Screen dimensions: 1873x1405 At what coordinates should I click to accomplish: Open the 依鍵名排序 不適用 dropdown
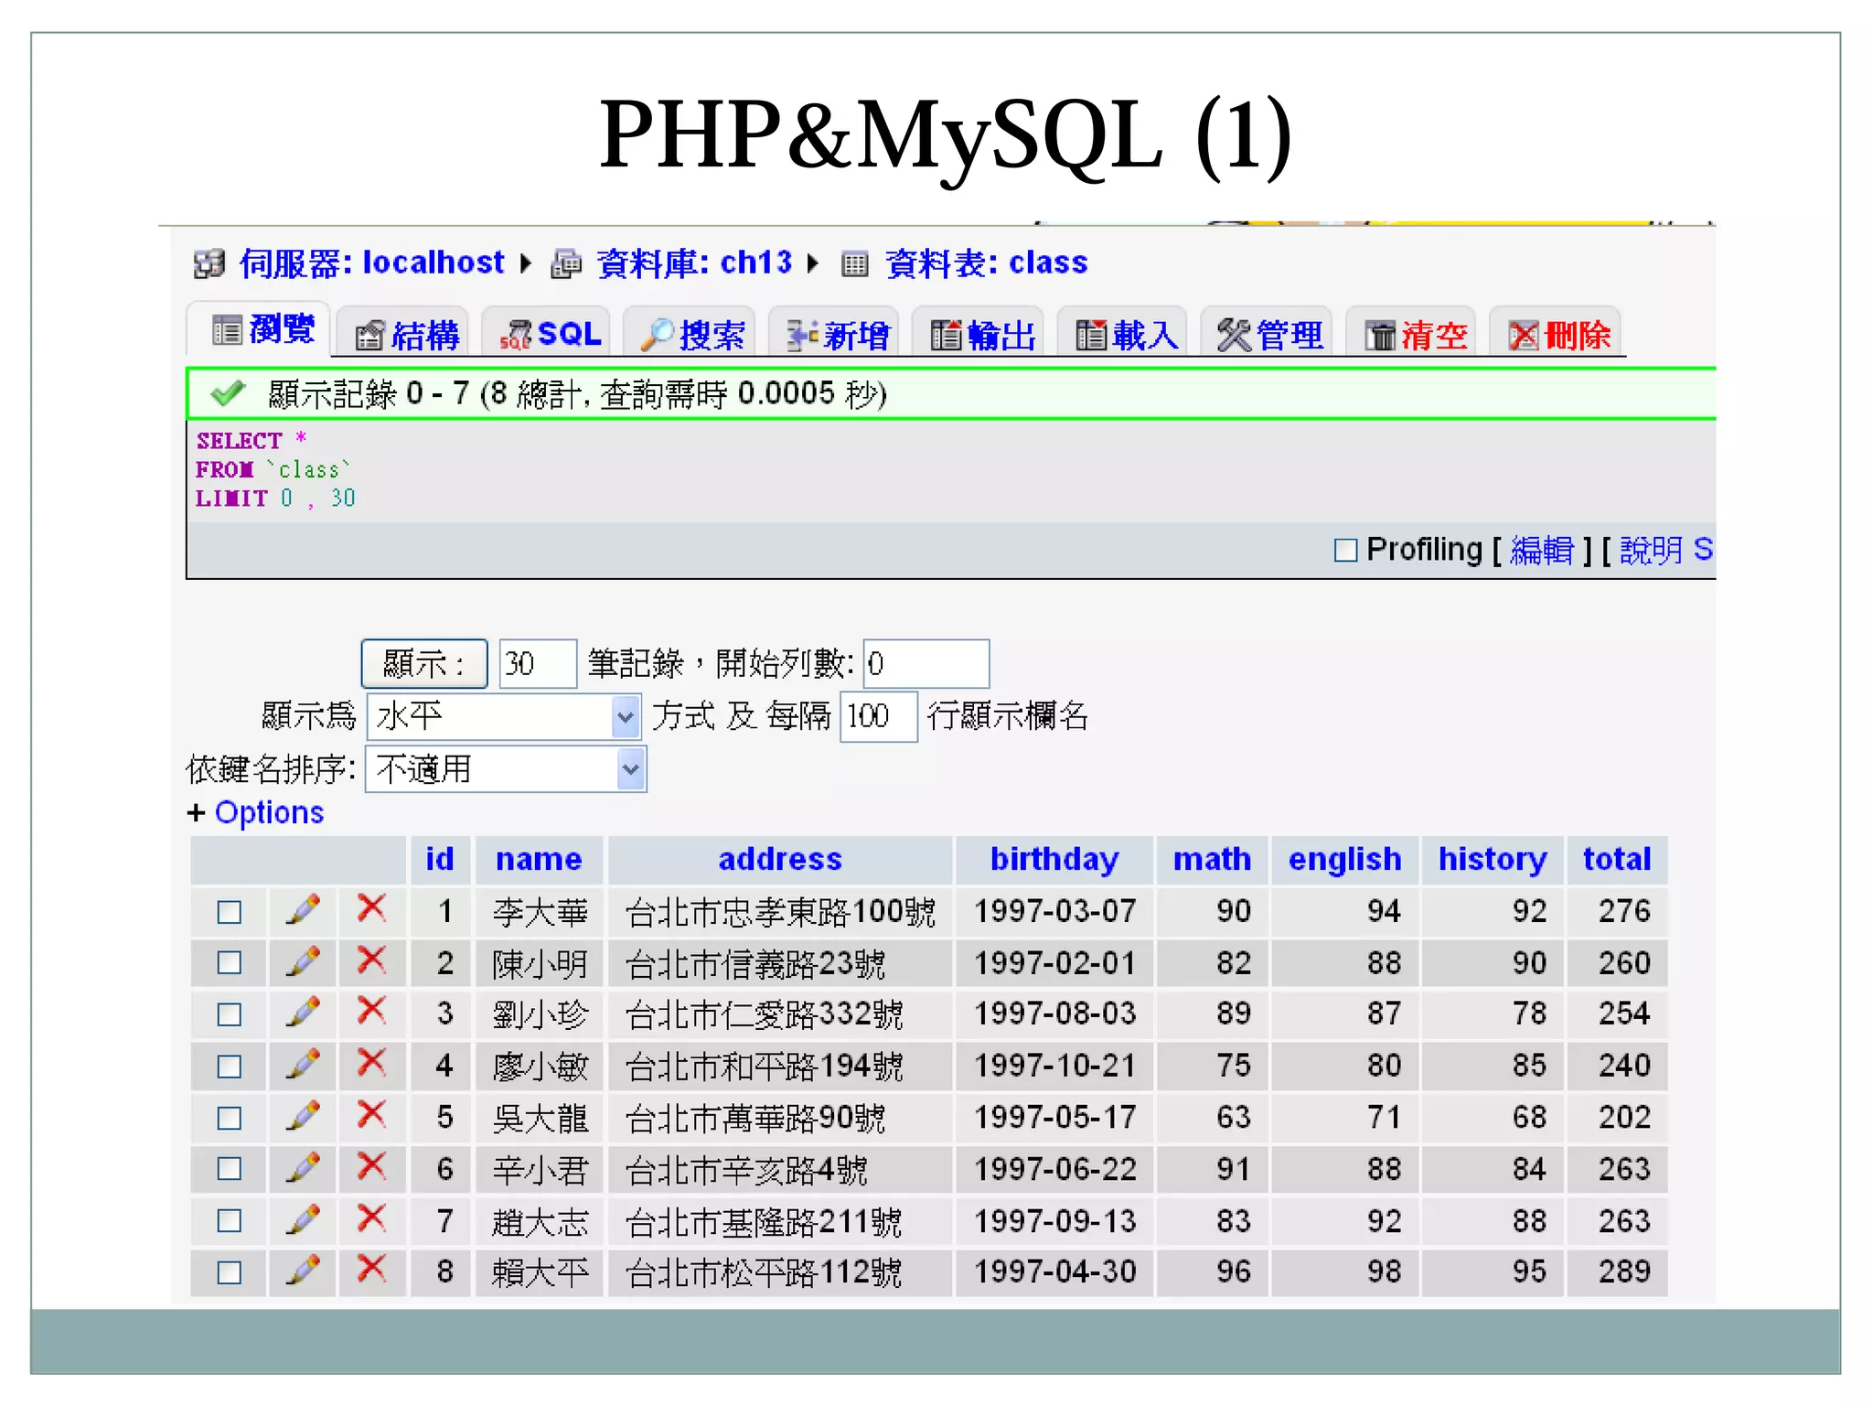point(506,769)
